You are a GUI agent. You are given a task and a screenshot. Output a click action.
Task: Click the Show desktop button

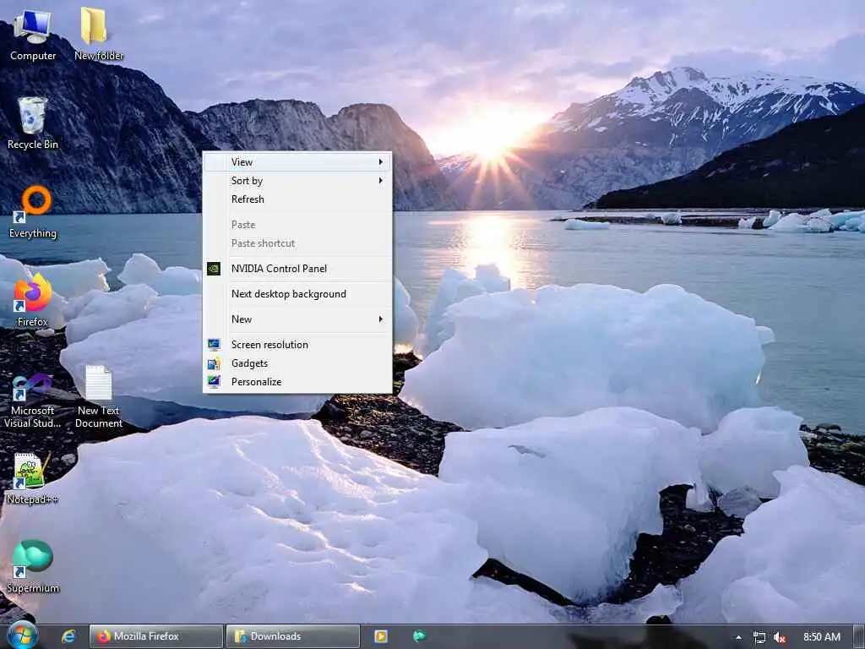pos(859,636)
